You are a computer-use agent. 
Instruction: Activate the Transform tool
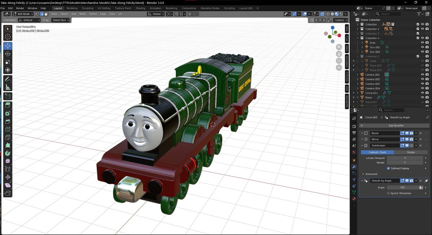(x=8, y=70)
